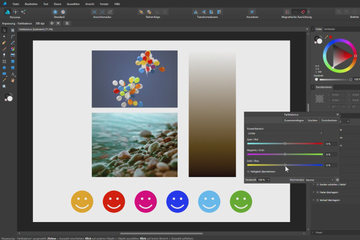
Task: Toggle the second Standard toolbar icon
Action: pyautogui.click(x=63, y=12)
